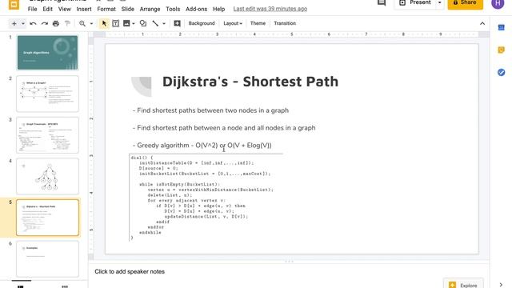The width and height of the screenshot is (512, 288).
Task: Open the Layout dropdown
Action: 233,23
